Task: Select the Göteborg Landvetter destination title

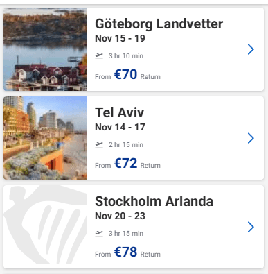Action: (x=159, y=24)
